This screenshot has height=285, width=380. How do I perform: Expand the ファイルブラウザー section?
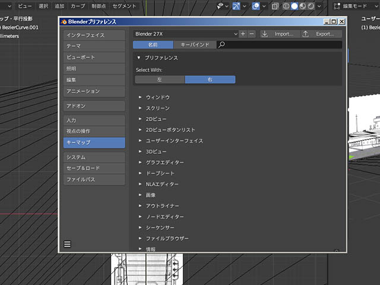140,239
